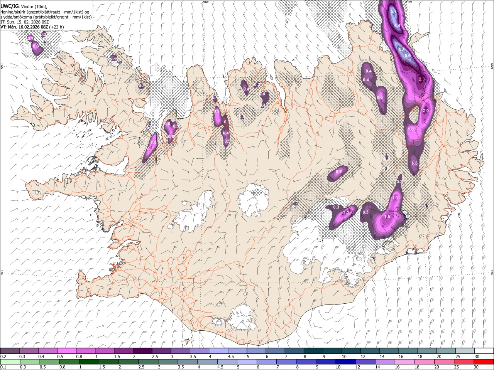Choose the 12 violet swatch in lower legend

365,362
